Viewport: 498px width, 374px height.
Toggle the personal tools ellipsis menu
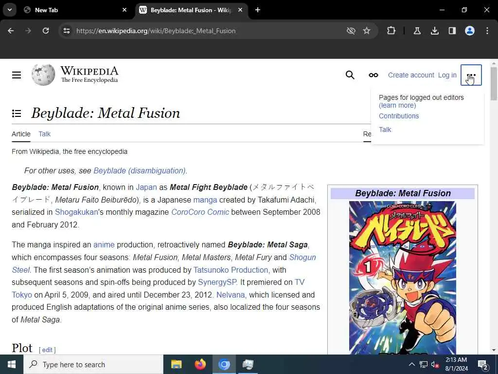point(471,75)
